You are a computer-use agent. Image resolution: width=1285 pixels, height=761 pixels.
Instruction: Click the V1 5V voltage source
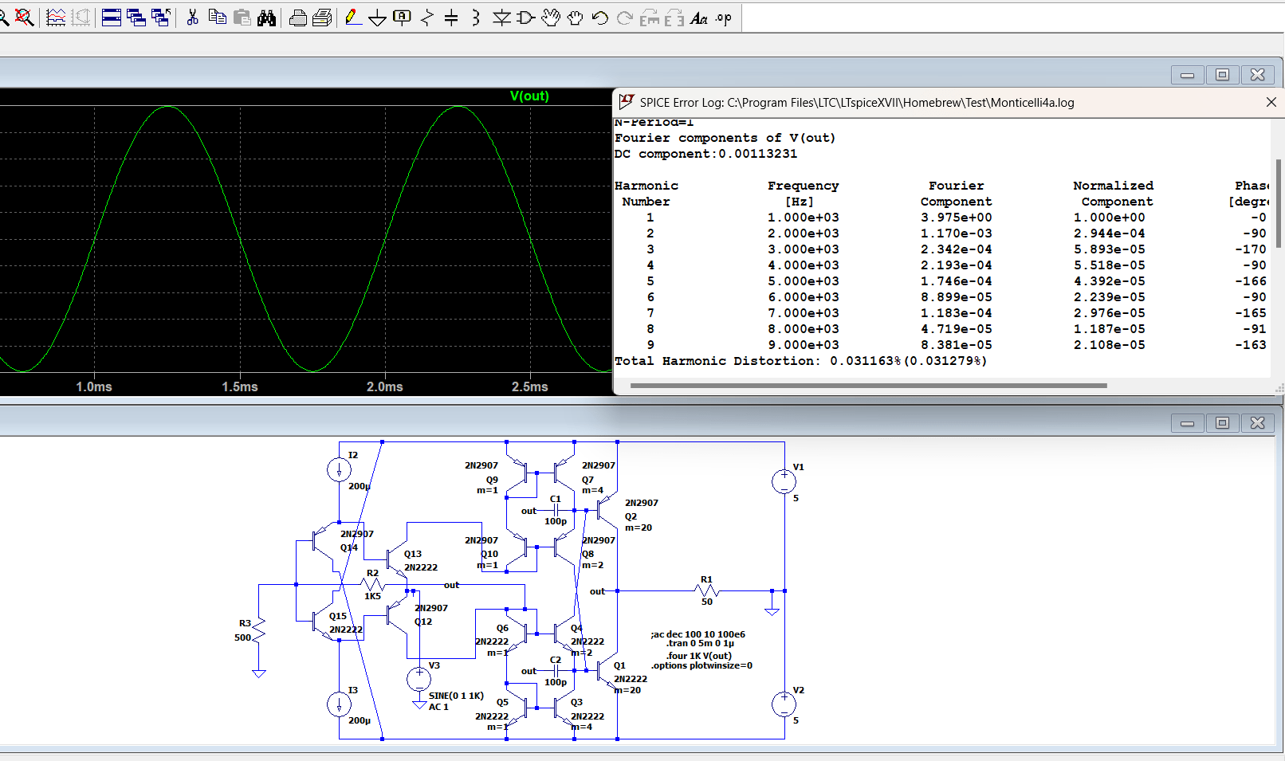[x=784, y=481]
